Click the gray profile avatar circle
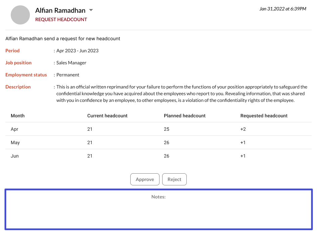 coord(20,15)
